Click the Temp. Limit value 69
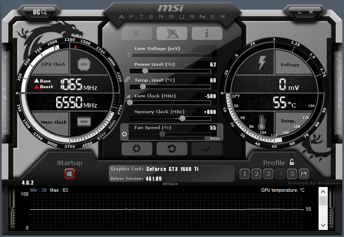This screenshot has width=344, height=237. click(x=213, y=80)
